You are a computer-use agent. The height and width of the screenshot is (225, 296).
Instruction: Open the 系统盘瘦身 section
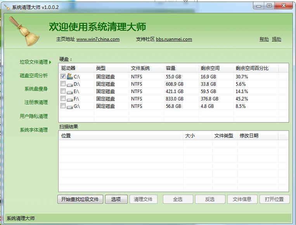[36, 89]
